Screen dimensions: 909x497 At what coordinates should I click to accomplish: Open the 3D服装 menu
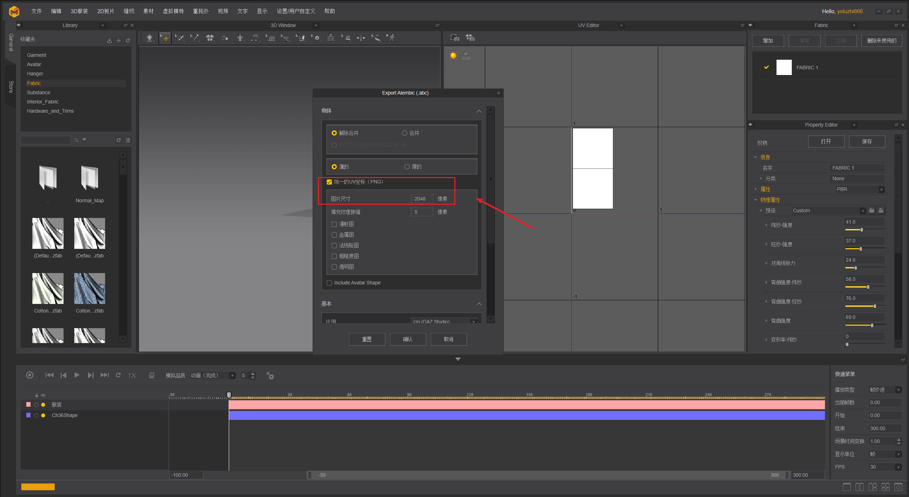[79, 11]
